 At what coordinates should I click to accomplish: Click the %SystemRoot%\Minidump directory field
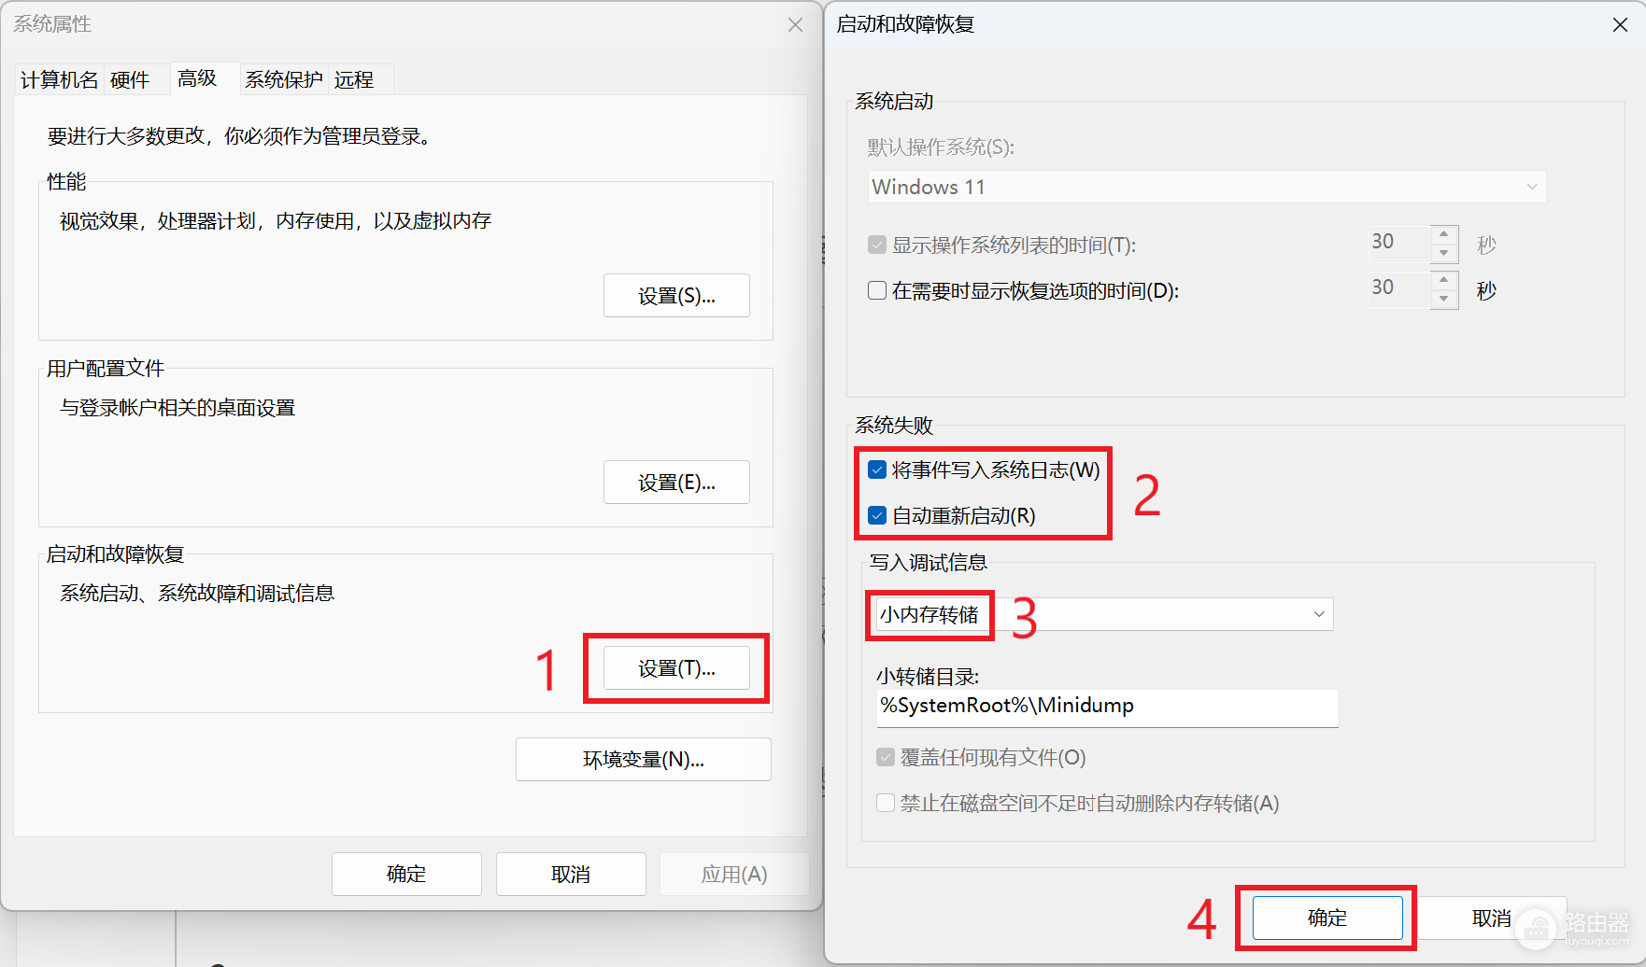[x=1107, y=708]
